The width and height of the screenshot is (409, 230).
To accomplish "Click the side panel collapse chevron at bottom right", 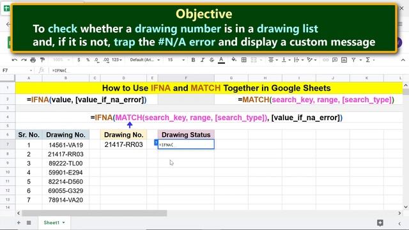I will 399,223.
